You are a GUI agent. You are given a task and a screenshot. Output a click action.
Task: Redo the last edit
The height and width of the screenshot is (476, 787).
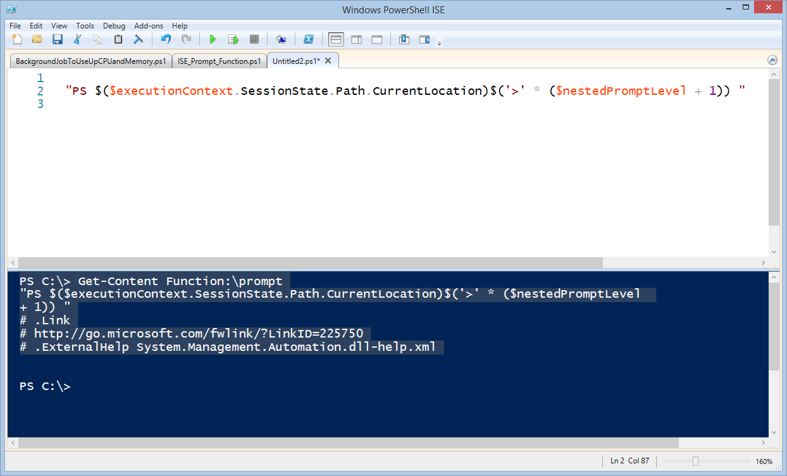pyautogui.click(x=186, y=39)
